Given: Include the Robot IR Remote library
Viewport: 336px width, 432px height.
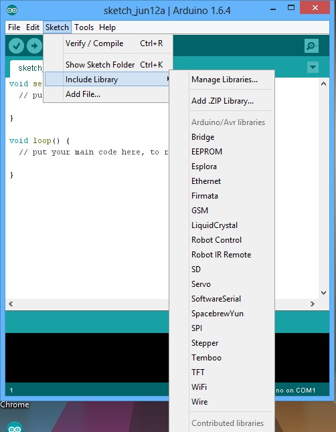Looking at the screenshot, I should 222,255.
